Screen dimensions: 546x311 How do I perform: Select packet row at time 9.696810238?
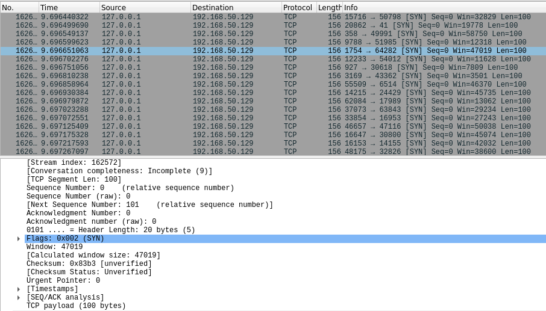click(x=273, y=76)
